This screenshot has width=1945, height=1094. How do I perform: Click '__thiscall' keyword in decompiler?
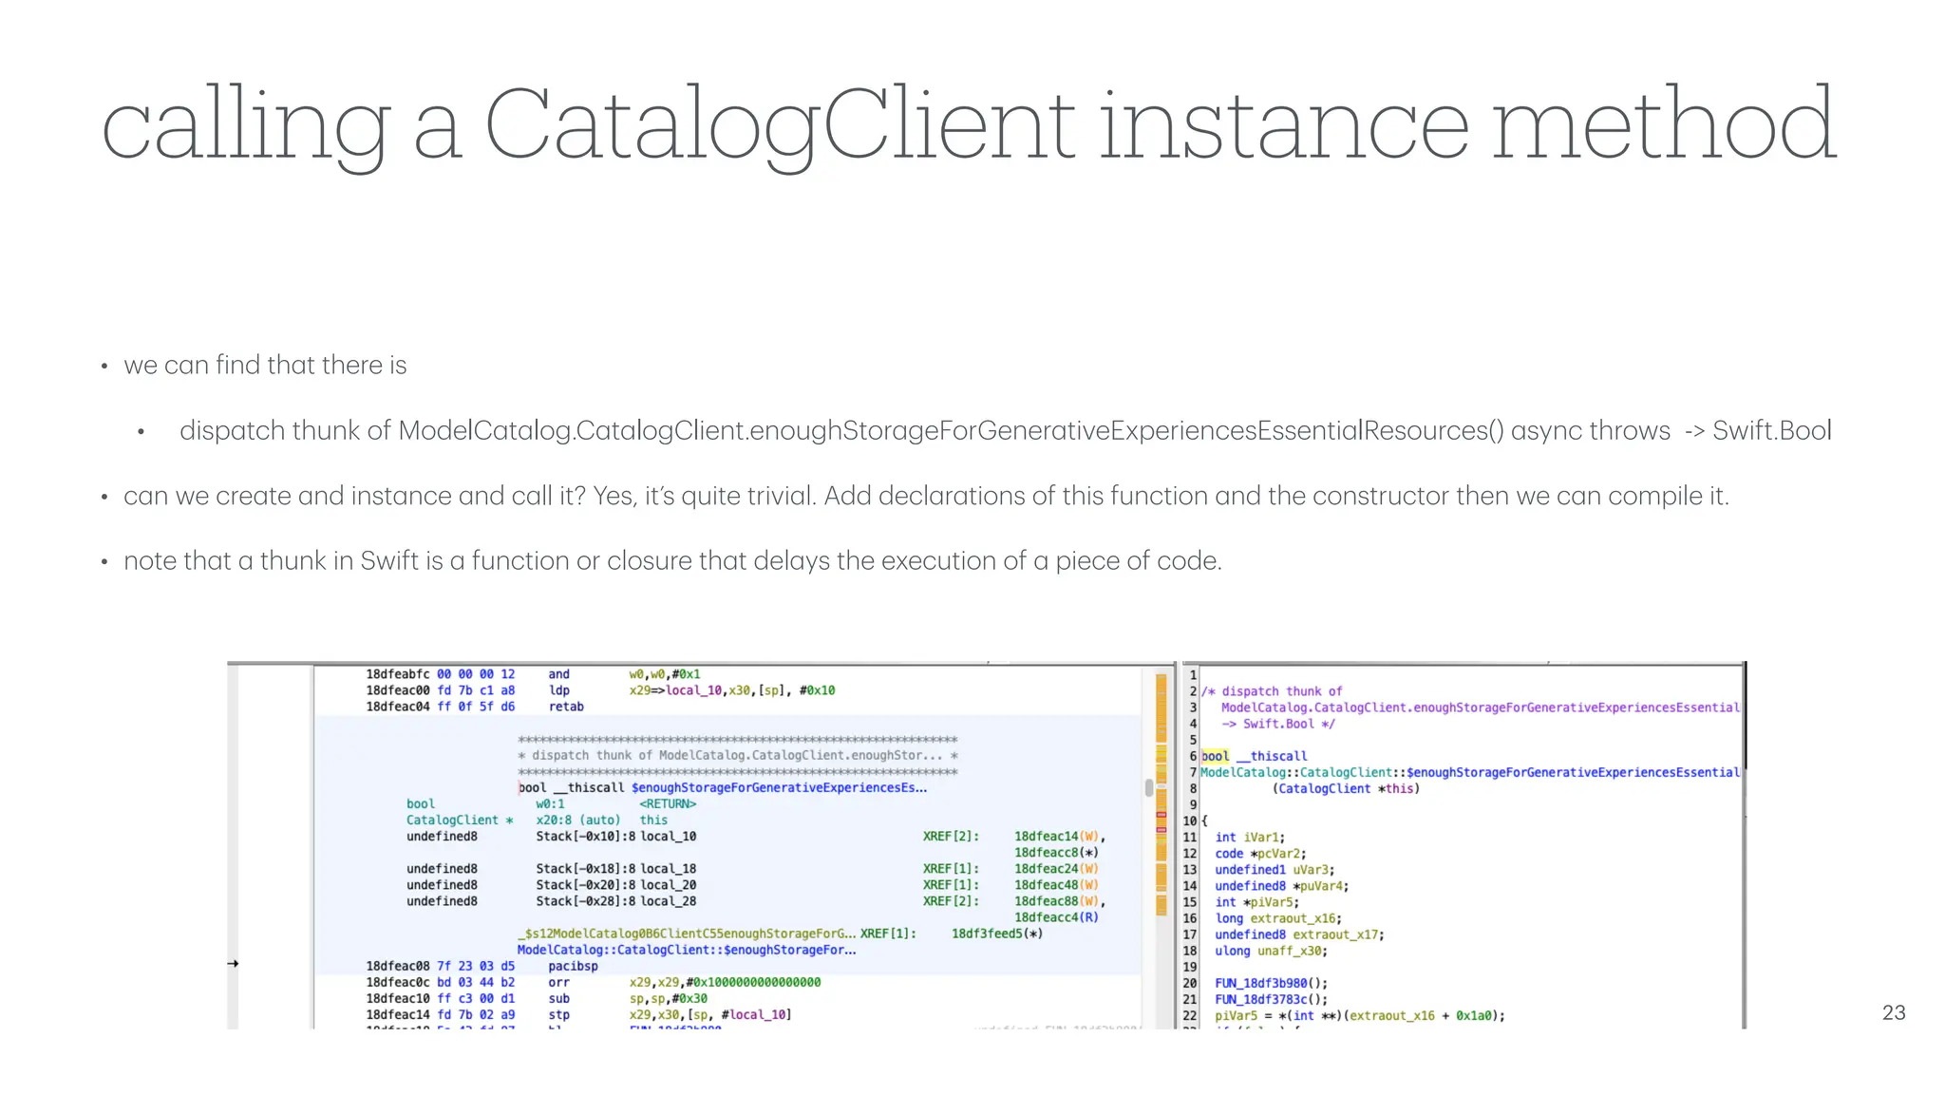coord(1273,756)
